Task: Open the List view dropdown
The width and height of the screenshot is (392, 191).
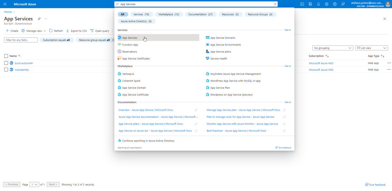Action: click(371, 48)
